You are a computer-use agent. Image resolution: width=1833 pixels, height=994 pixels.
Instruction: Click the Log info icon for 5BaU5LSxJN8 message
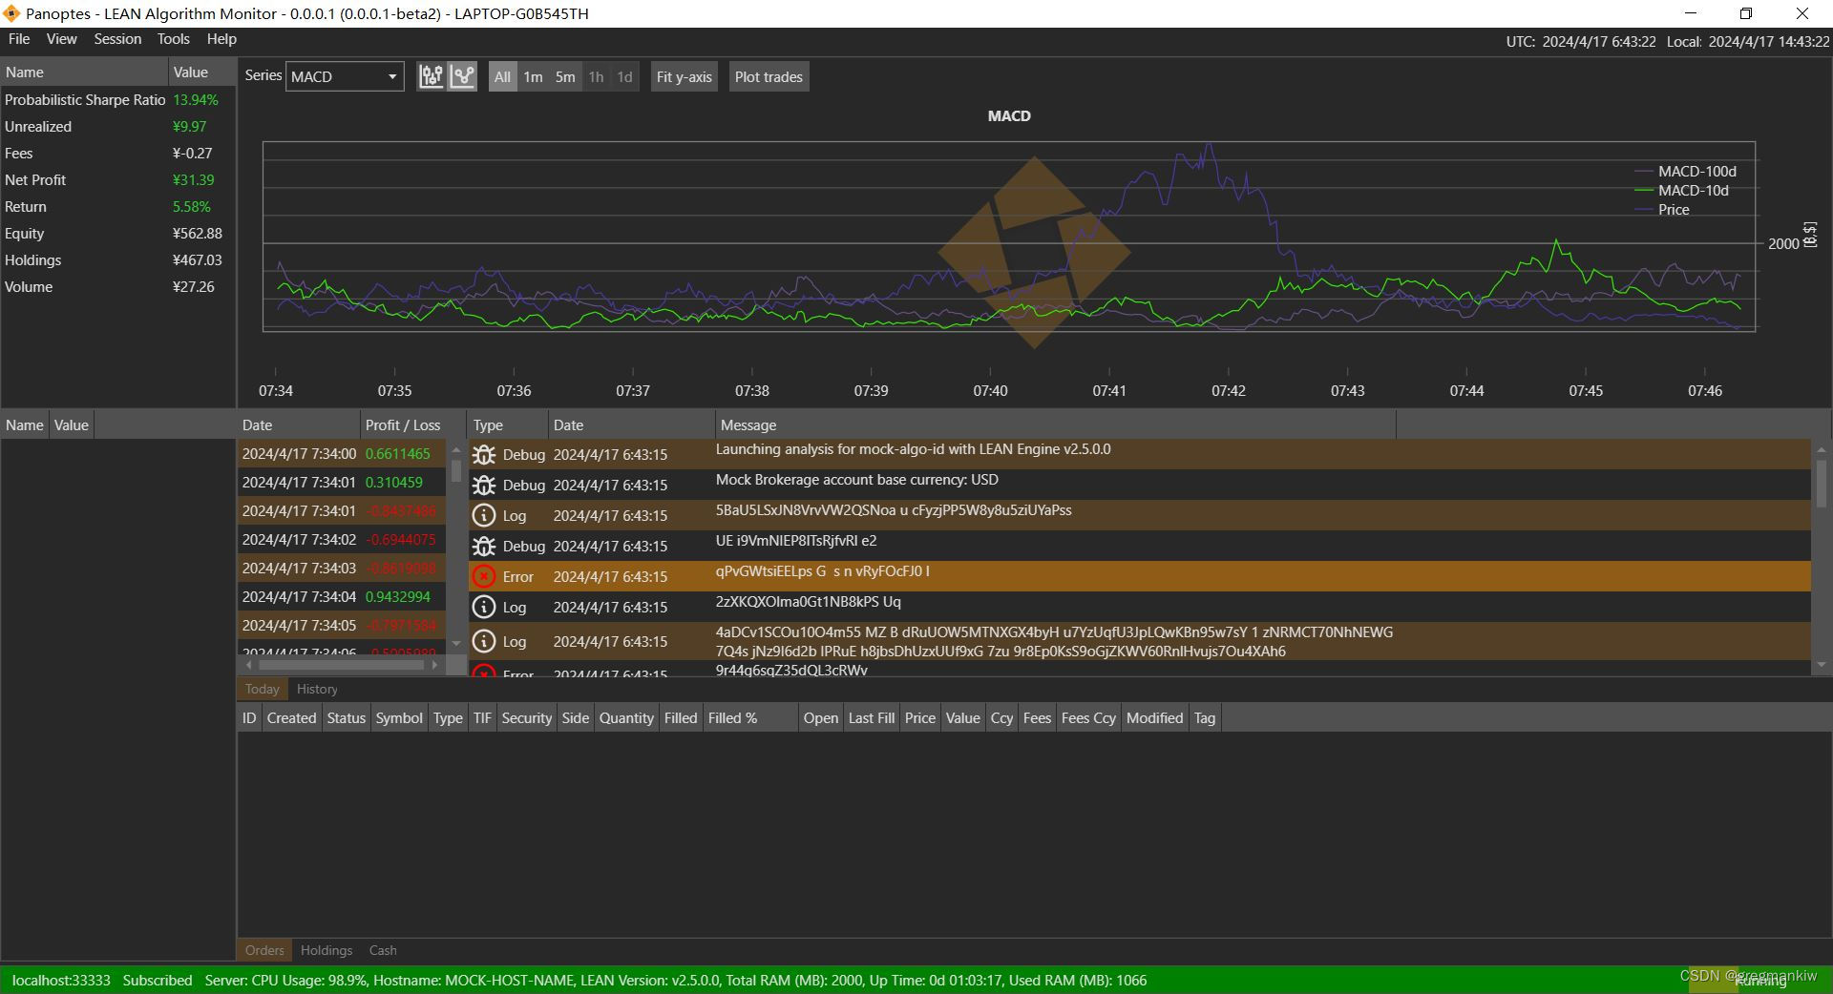(x=484, y=516)
